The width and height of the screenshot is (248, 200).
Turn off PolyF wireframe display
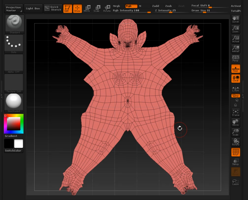point(236,152)
